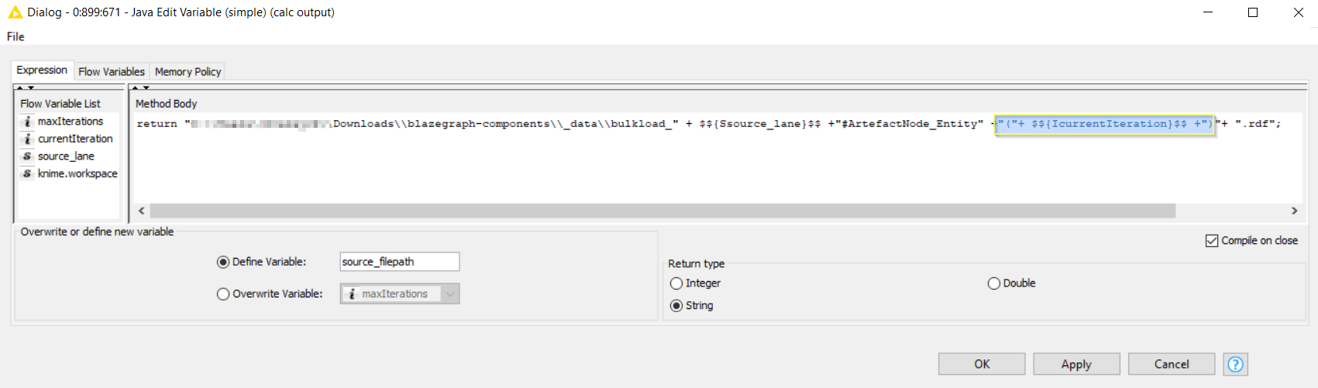This screenshot has height=388, width=1318.
Task: Collapse the Flow Variable List panel arrows
Action: (x=24, y=88)
